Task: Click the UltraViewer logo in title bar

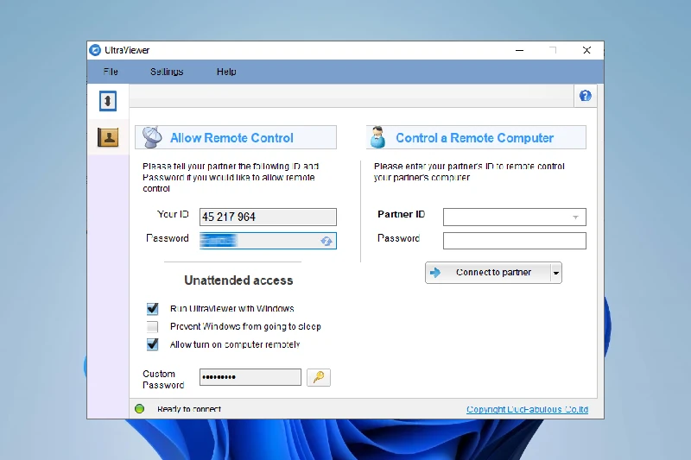Action: 96,50
